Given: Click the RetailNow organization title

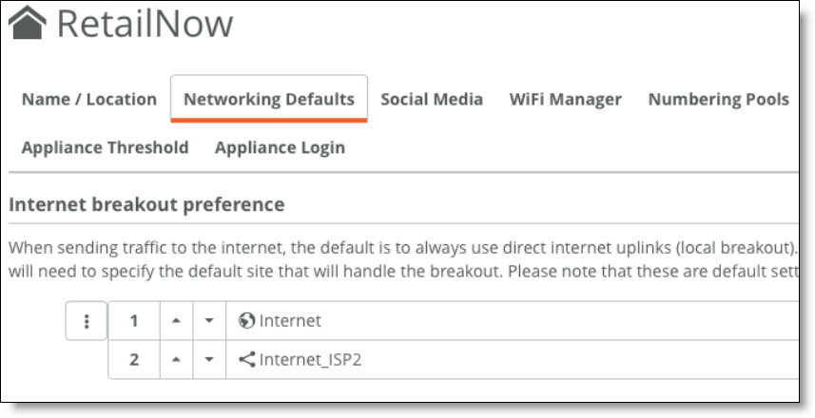Looking at the screenshot, I should [145, 24].
